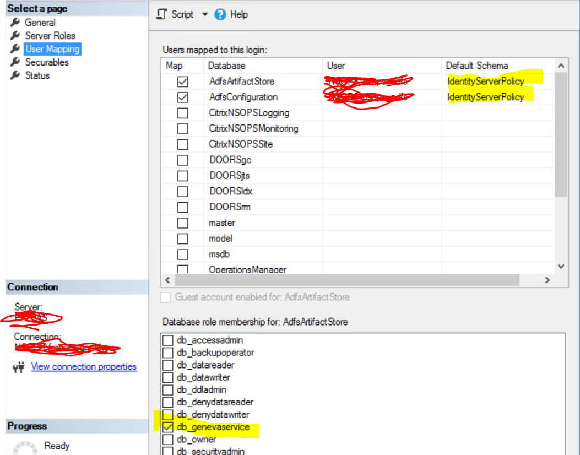Click the horizontal scrollbar thumb under database list

tap(347, 280)
